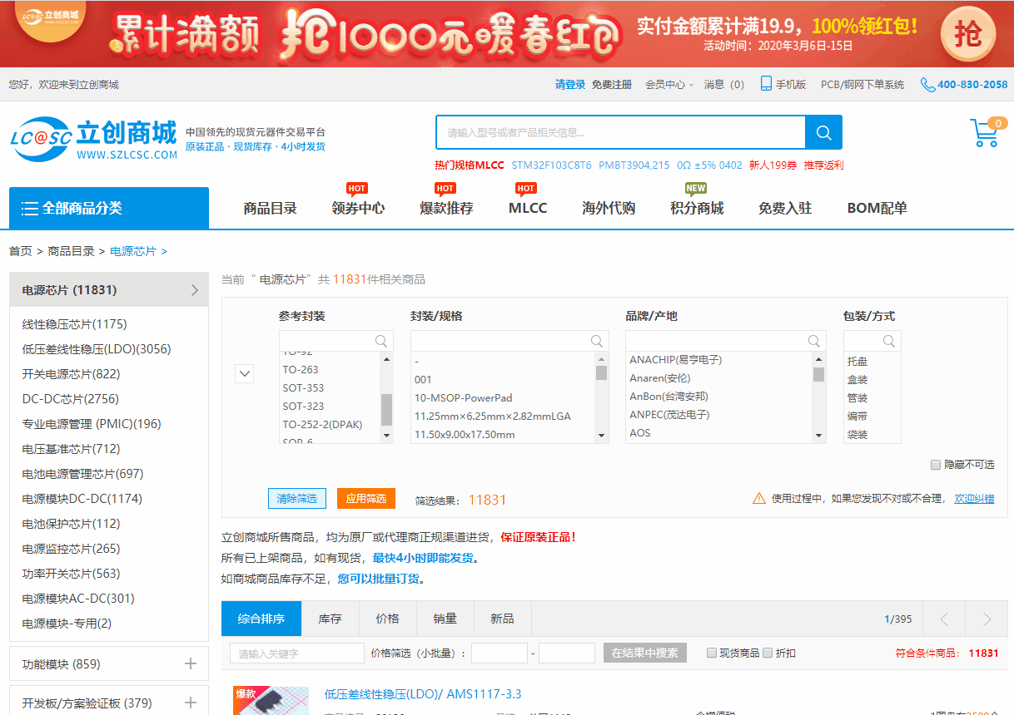Viewport: 1014px width, 715px height.
Task: Sort by 销量 tab
Action: (x=445, y=619)
